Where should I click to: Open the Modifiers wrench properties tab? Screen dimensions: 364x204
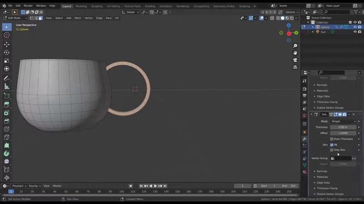(x=305, y=139)
